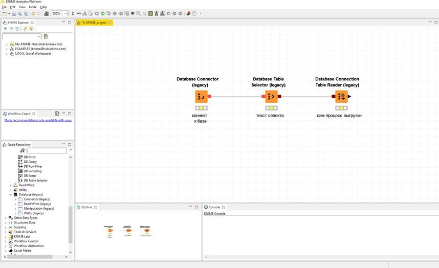
Task: Click the Node Repository search input field
Action: [47, 150]
